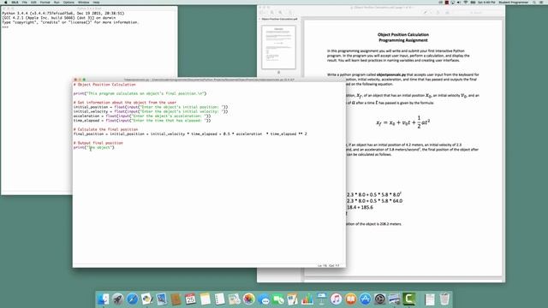Click the '# Get information about the object' comment
Screen dimensions: 548x308
(125, 103)
